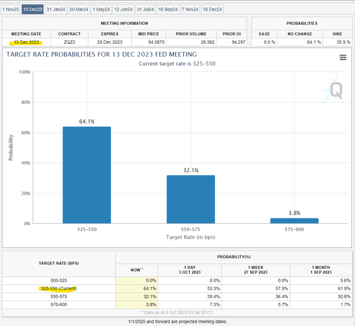Click the 1 DAY 3 OCT 2023 header
This screenshot has width=355, height=326.
190,270
